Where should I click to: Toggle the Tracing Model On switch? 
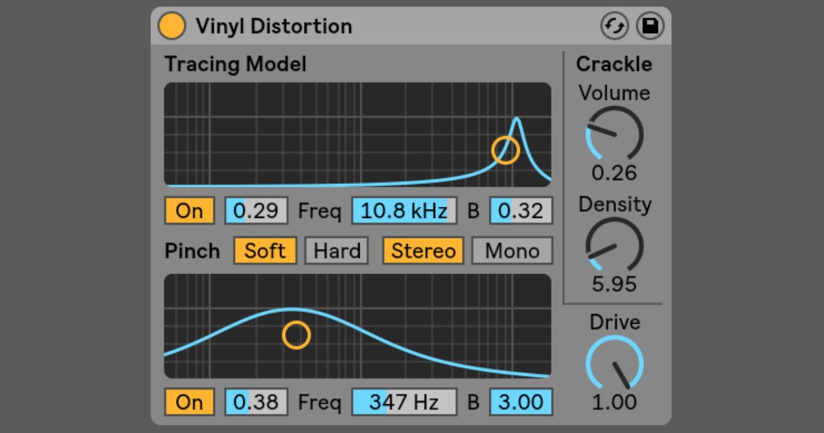pyautogui.click(x=190, y=211)
